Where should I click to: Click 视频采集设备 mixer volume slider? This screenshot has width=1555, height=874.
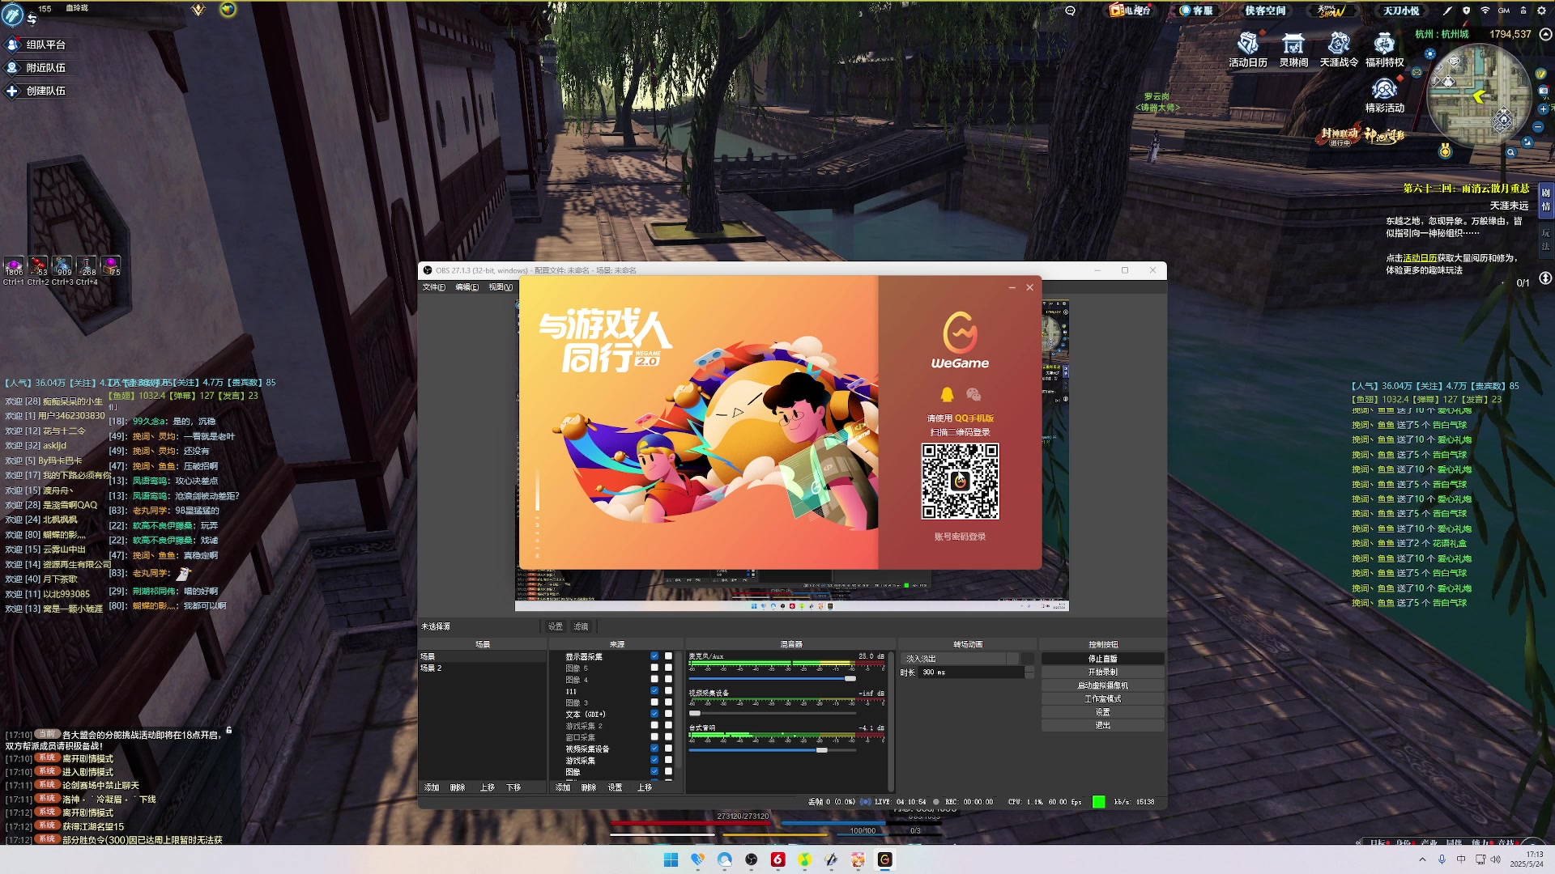[x=772, y=713]
